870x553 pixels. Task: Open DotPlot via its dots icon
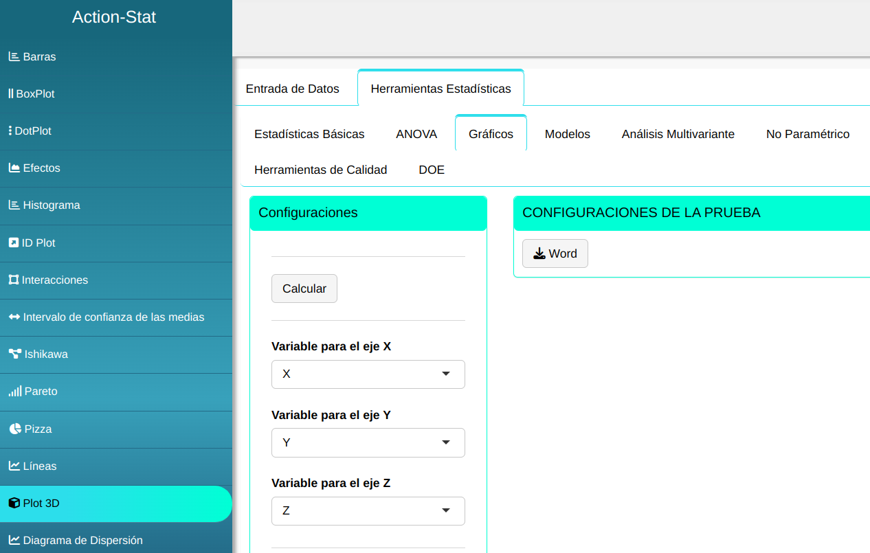10,131
